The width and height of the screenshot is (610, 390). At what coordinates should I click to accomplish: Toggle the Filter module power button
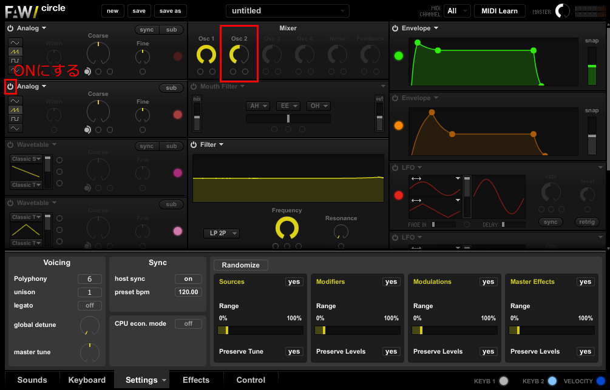tap(194, 145)
